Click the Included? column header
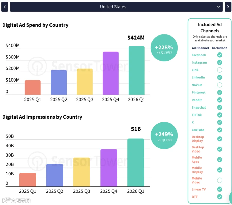Viewport: 232px width, 205px height. click(220, 48)
